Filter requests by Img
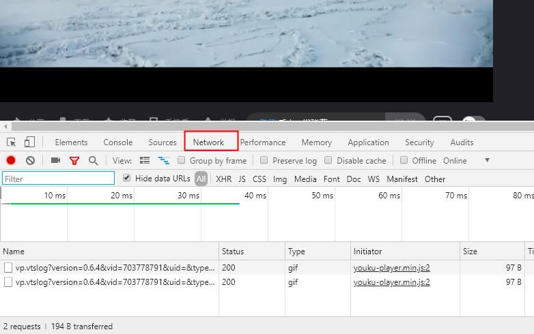This screenshot has width=534, height=334. pos(280,179)
